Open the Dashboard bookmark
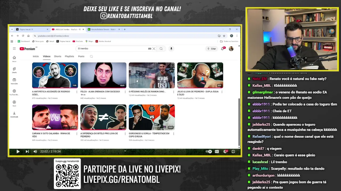 (x=24, y=41)
